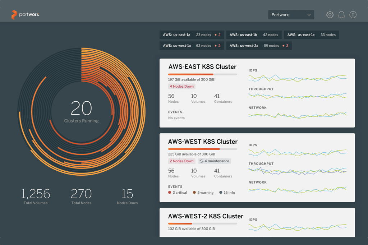Open the info circle icon

tap(353, 15)
